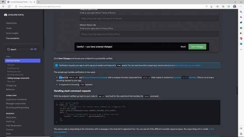244x137 pixels.
Task: Select the highlighted Getting Started item
Action: pyautogui.click(x=22, y=61)
